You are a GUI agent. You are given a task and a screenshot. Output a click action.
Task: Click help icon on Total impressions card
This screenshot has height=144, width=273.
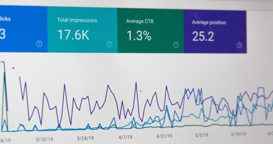(x=109, y=44)
